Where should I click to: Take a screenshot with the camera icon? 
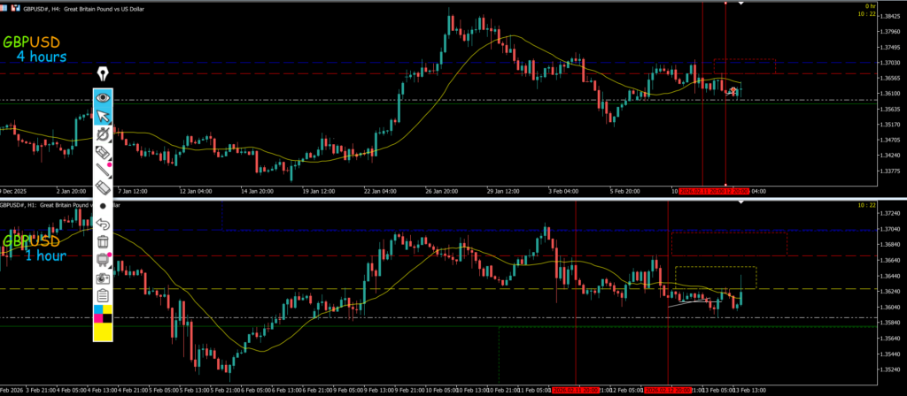click(x=103, y=278)
